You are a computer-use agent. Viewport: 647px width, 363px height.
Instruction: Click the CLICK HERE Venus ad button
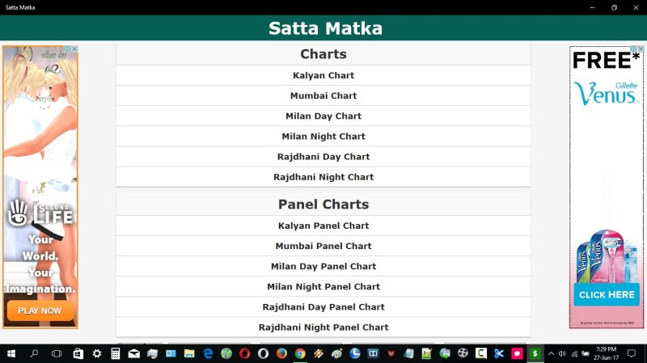606,295
